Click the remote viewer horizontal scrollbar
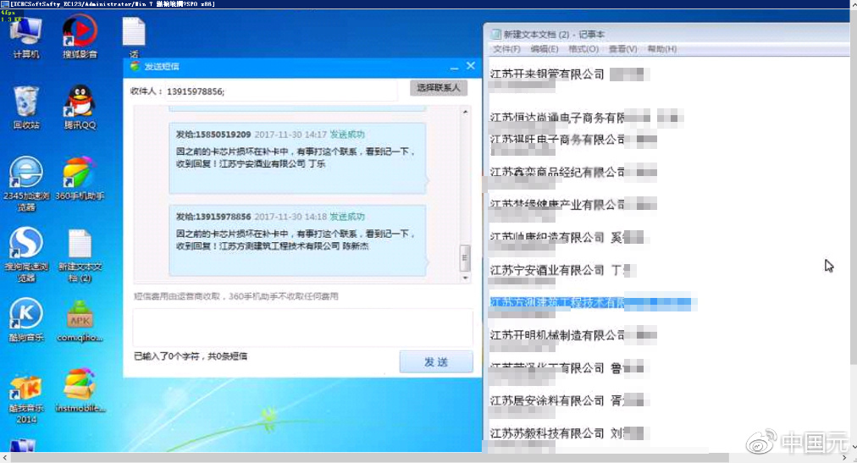 [x=369, y=458]
